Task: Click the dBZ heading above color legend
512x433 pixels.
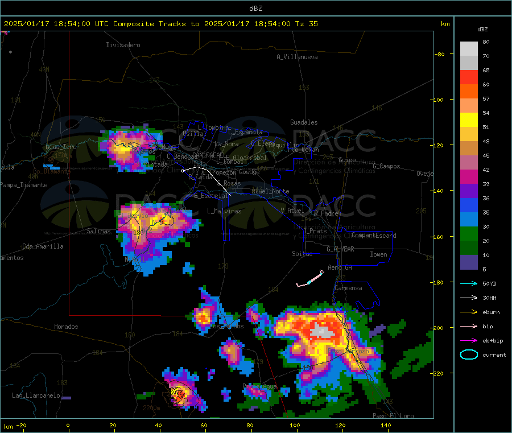Action: pyautogui.click(x=482, y=30)
